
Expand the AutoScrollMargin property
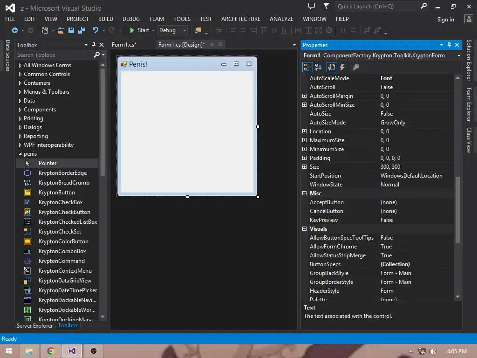[304, 96]
